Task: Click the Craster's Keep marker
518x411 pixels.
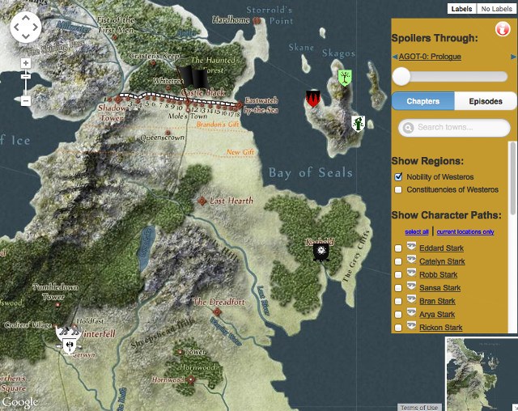Action: coord(153,63)
